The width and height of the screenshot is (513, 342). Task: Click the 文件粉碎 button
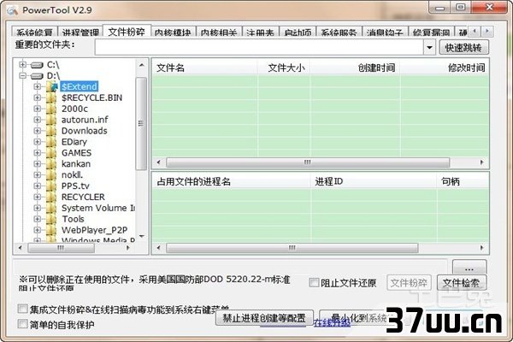click(409, 283)
